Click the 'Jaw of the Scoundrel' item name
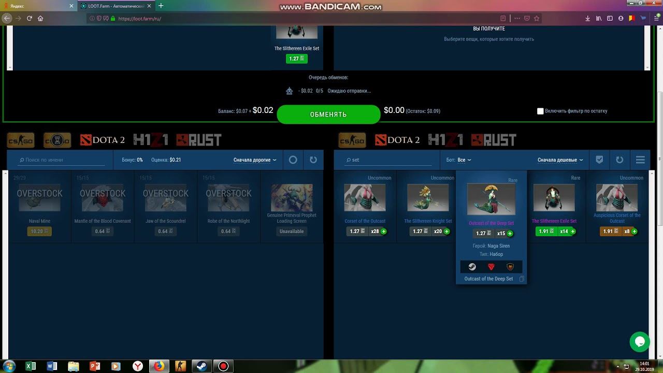663x373 pixels. click(166, 221)
